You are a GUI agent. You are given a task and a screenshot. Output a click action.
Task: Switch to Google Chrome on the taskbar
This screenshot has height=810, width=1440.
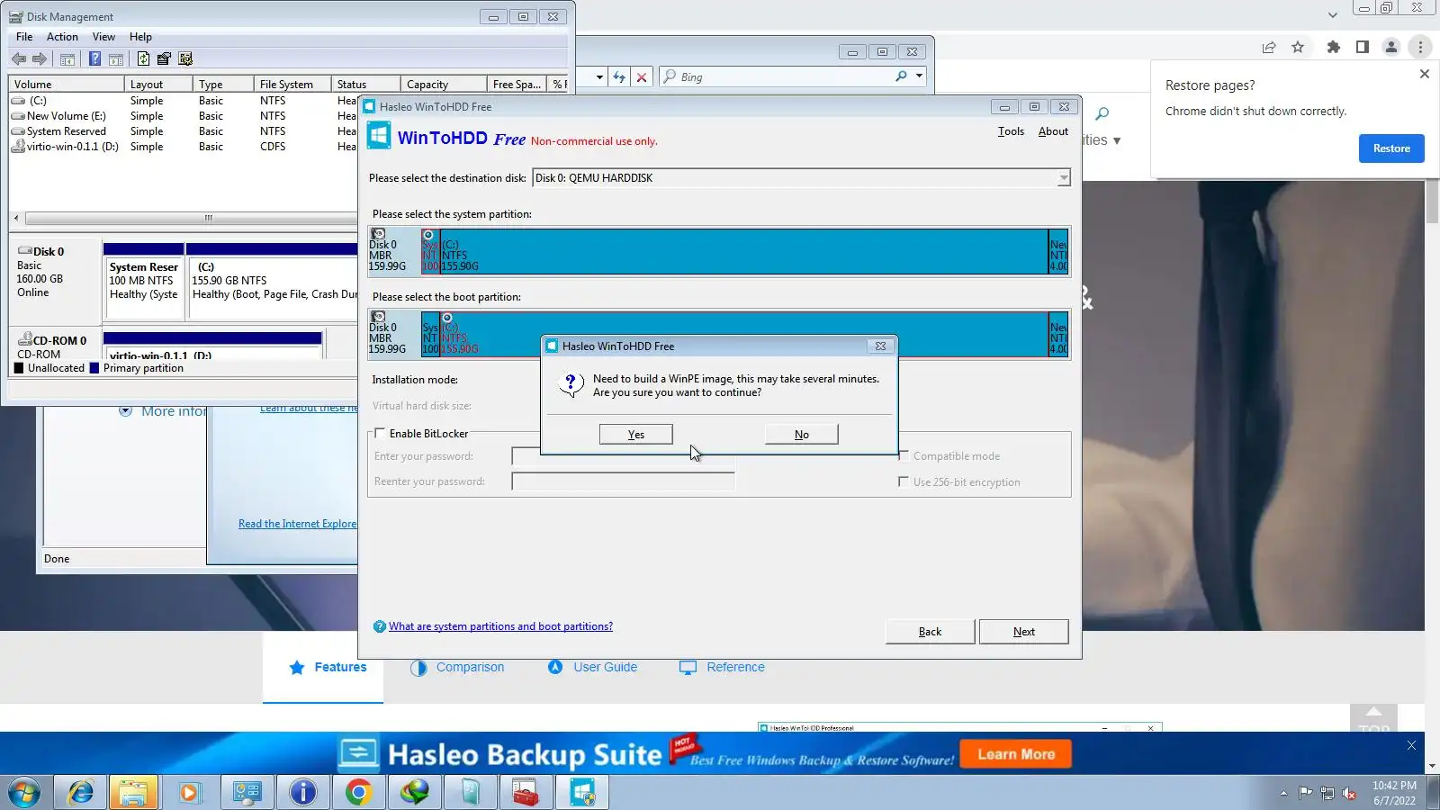click(358, 793)
